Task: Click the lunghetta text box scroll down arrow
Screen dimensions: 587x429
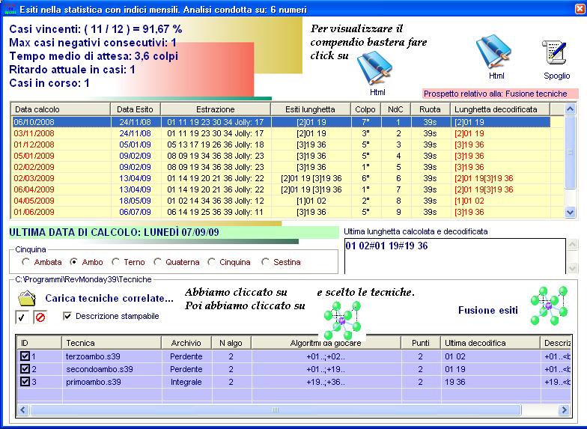Action: coord(573,268)
